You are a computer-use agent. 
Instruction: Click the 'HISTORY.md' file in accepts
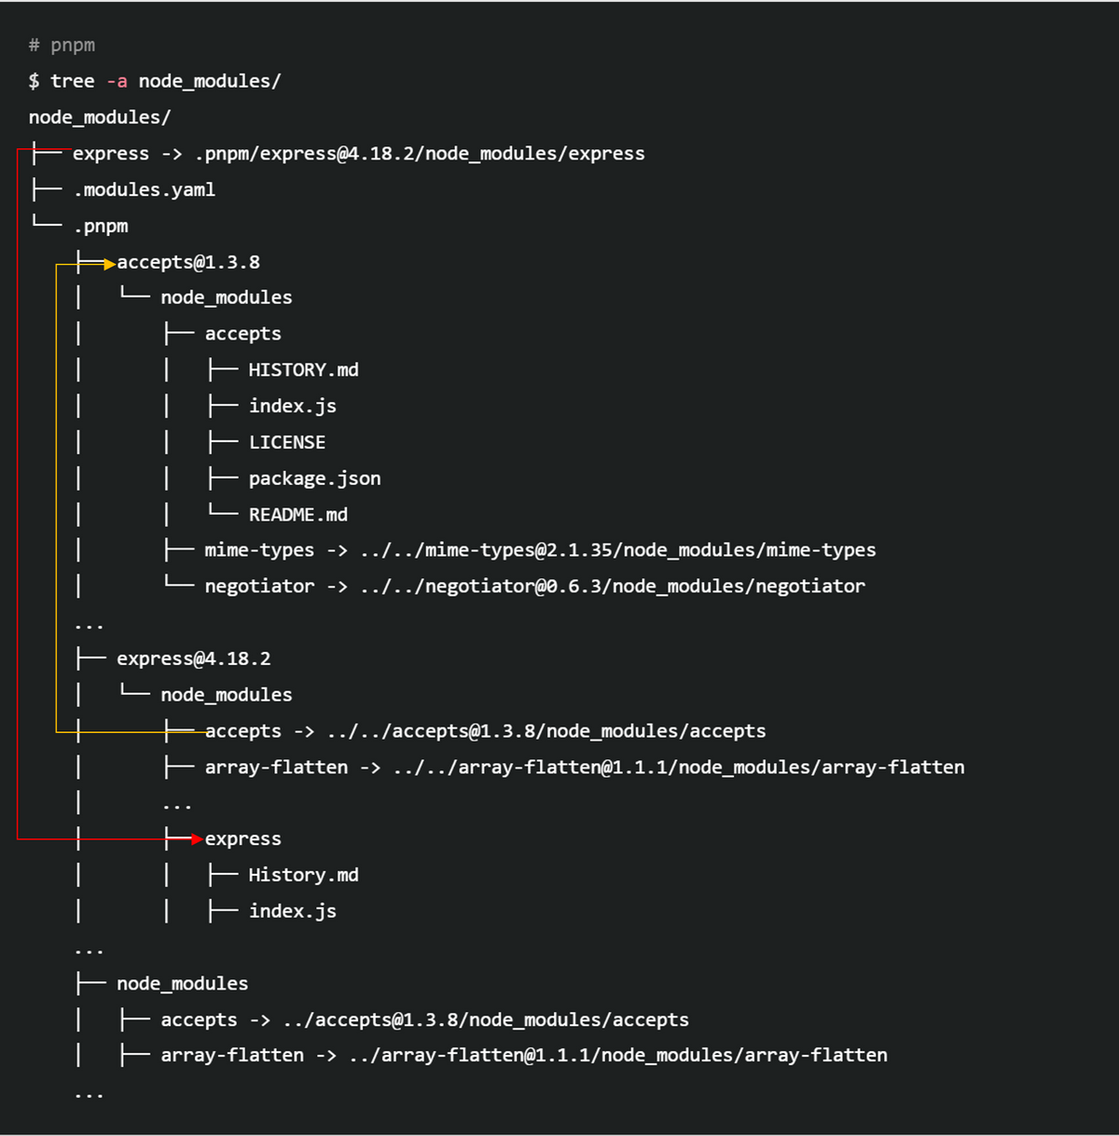(x=303, y=370)
